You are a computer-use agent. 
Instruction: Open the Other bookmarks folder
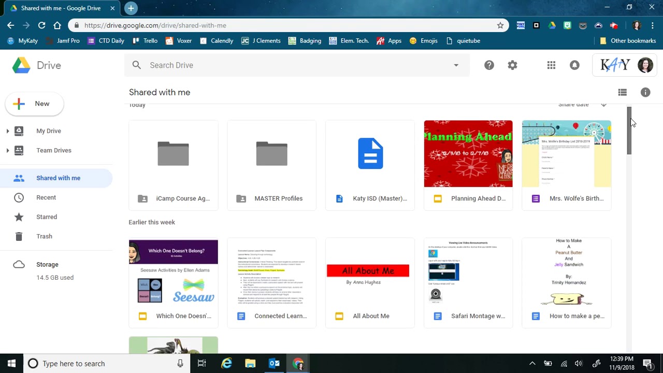(x=627, y=41)
